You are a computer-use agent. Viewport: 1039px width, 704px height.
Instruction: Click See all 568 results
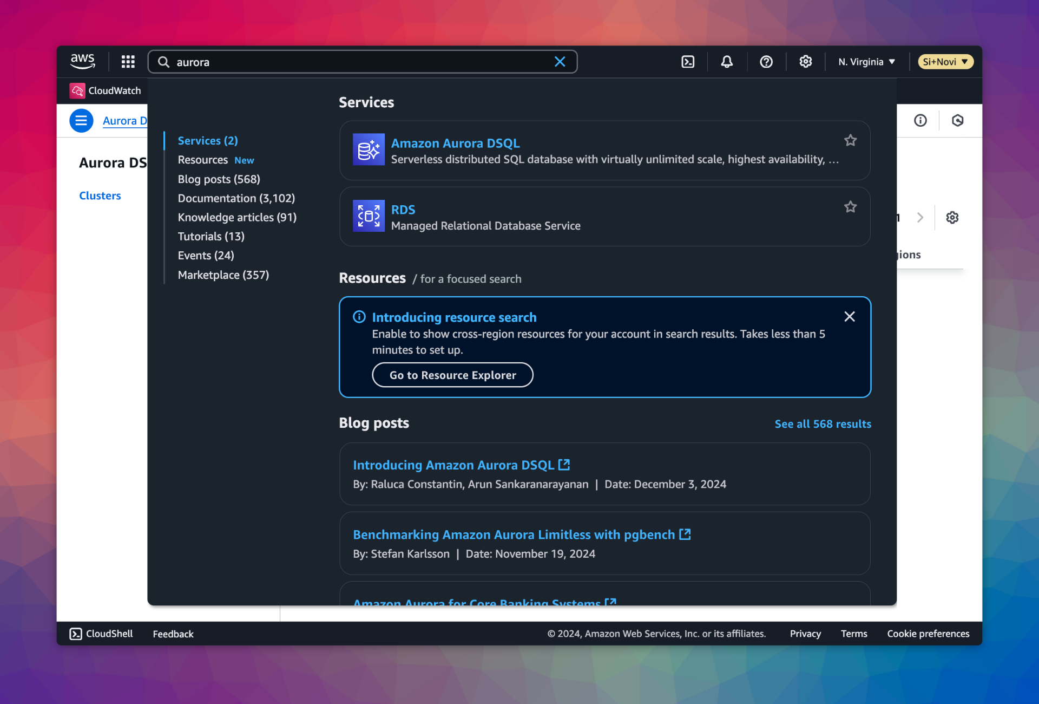(x=823, y=423)
